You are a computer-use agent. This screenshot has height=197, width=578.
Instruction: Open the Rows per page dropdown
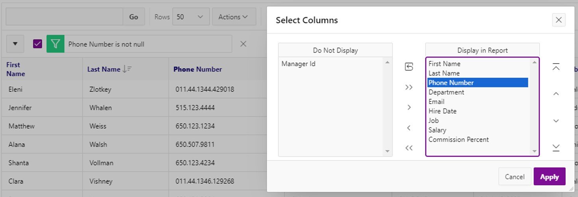191,17
